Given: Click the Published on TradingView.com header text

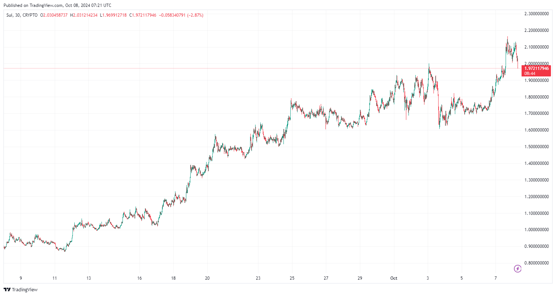Looking at the screenshot, I should (57, 5).
